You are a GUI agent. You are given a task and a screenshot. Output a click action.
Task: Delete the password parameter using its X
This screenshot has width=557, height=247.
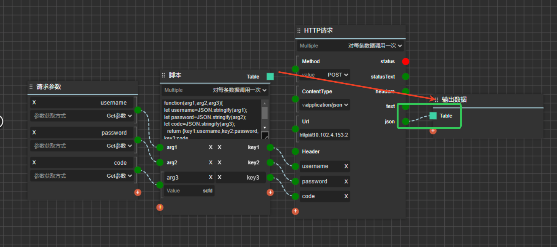(x=34, y=133)
